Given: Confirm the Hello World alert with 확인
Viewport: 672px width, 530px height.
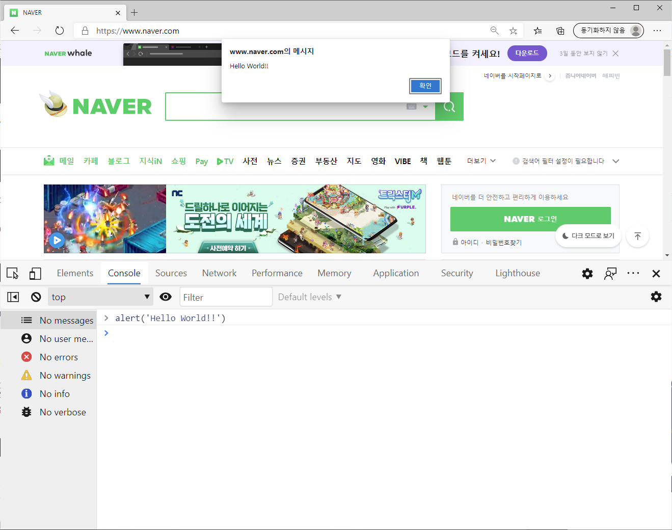Looking at the screenshot, I should pos(425,86).
